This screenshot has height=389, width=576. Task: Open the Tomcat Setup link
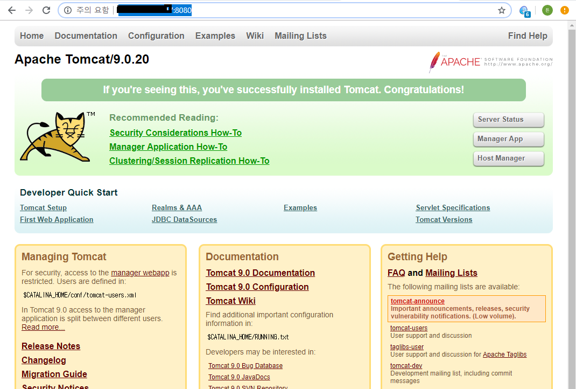point(44,208)
